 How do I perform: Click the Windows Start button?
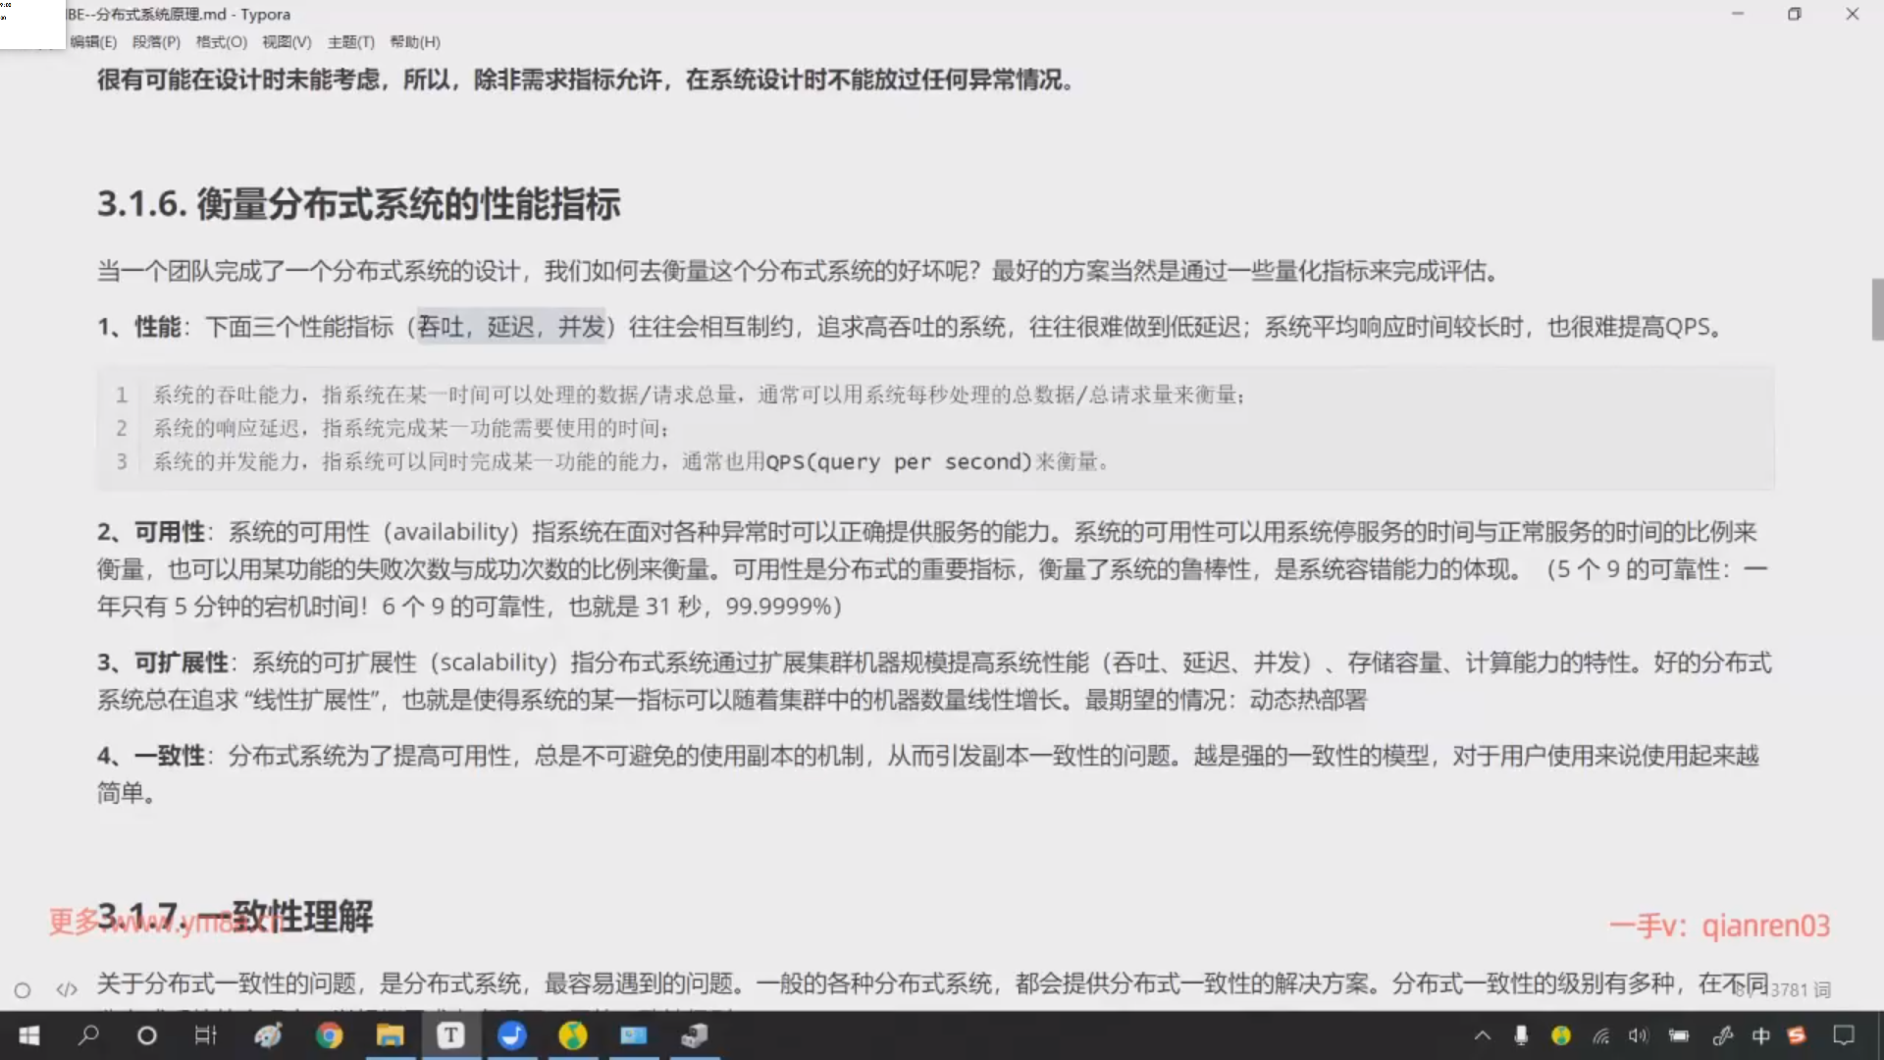28,1035
